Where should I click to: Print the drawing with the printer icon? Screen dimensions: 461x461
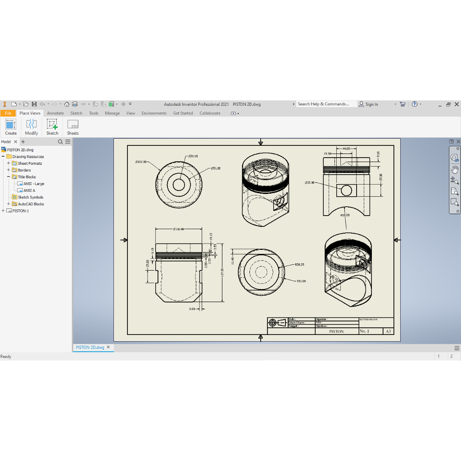click(75, 104)
